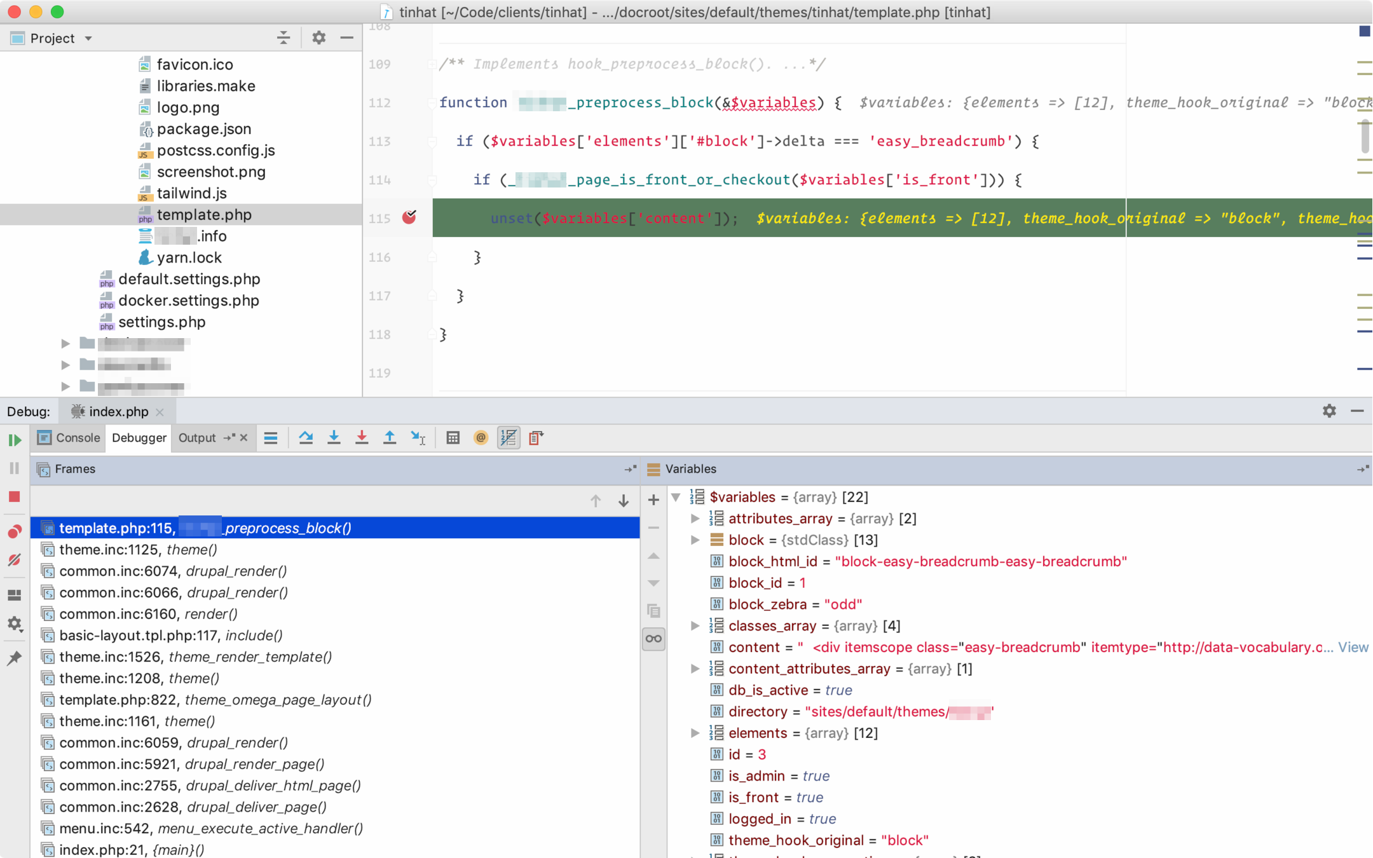Click the Step Out arrow icon
The height and width of the screenshot is (858, 1373).
click(x=390, y=437)
